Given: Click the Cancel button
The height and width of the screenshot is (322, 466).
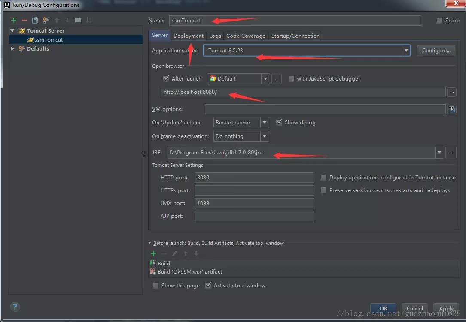Looking at the screenshot, I should (x=414, y=309).
